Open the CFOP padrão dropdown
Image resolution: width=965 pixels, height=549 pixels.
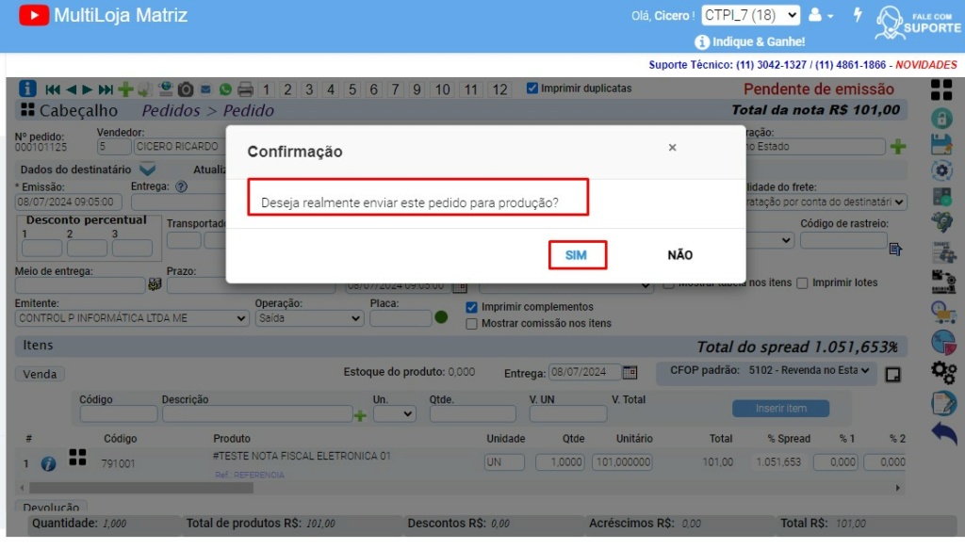click(x=809, y=370)
